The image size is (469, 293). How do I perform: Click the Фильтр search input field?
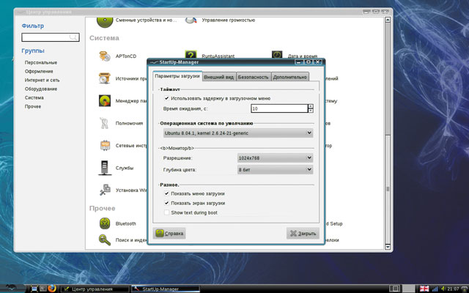click(x=51, y=37)
